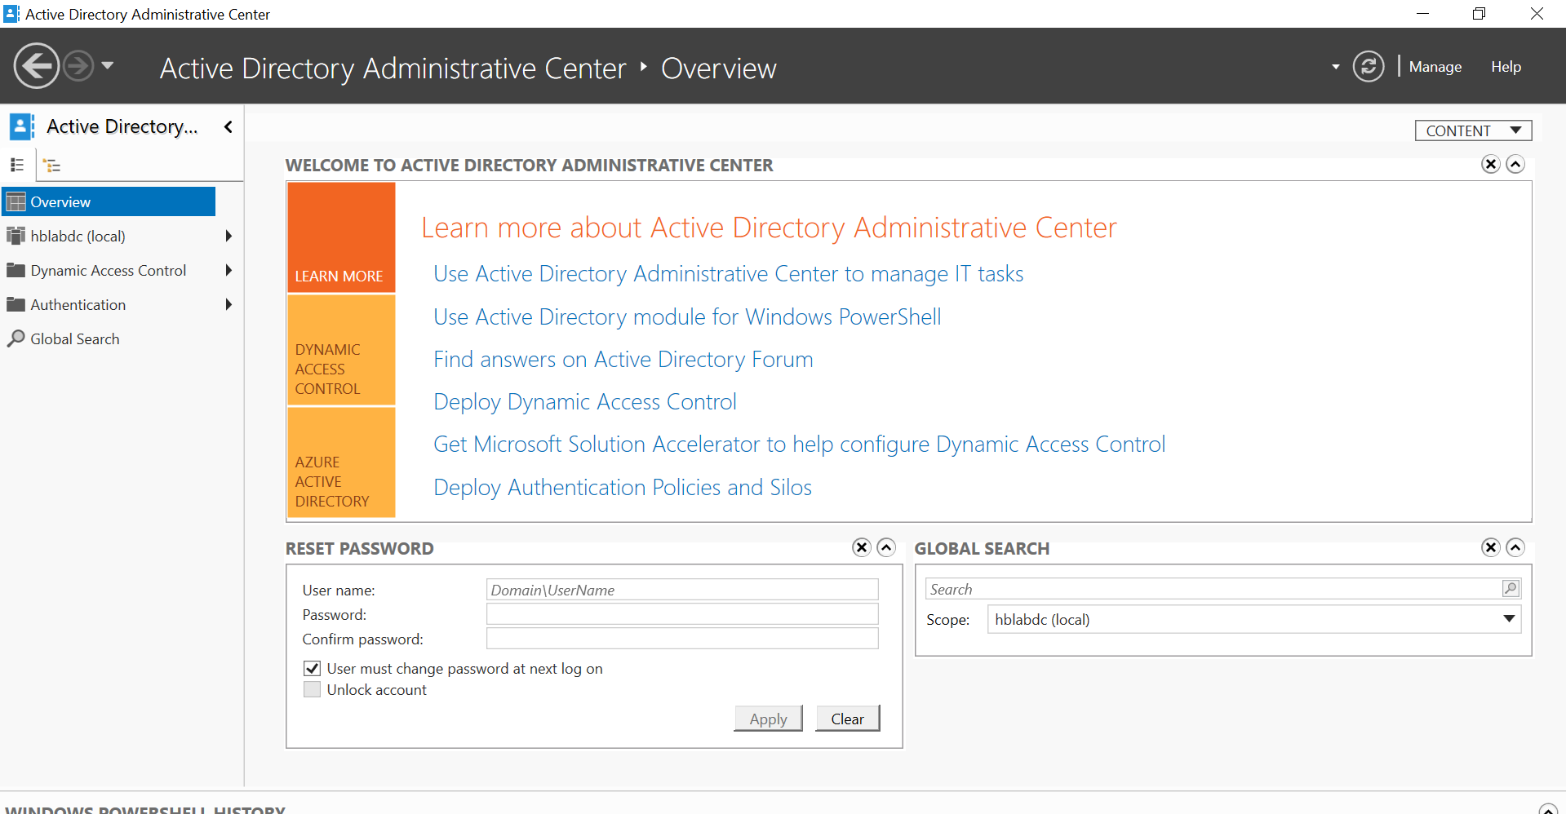Uncheck 'User must change password at next log on'

coord(312,669)
